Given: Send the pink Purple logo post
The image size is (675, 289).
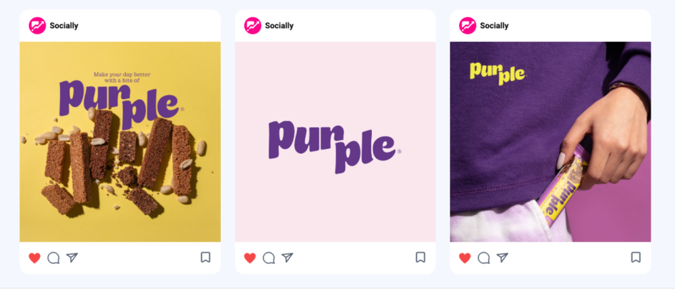Looking at the screenshot, I should click(x=287, y=257).
